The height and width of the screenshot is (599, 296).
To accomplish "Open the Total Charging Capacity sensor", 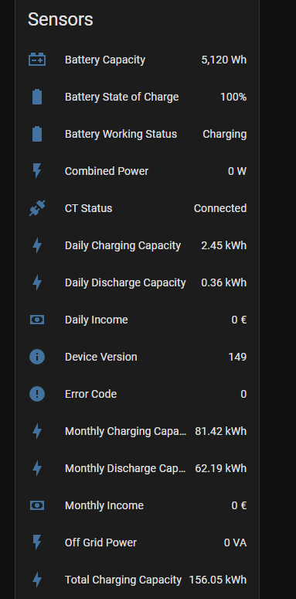I will [x=138, y=580].
